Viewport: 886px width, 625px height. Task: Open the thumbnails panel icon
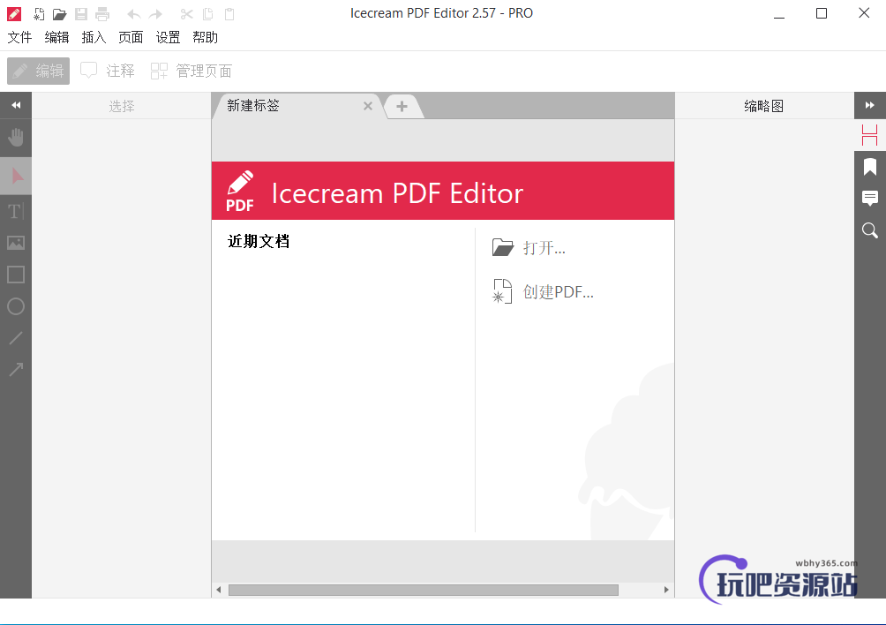coord(869,135)
